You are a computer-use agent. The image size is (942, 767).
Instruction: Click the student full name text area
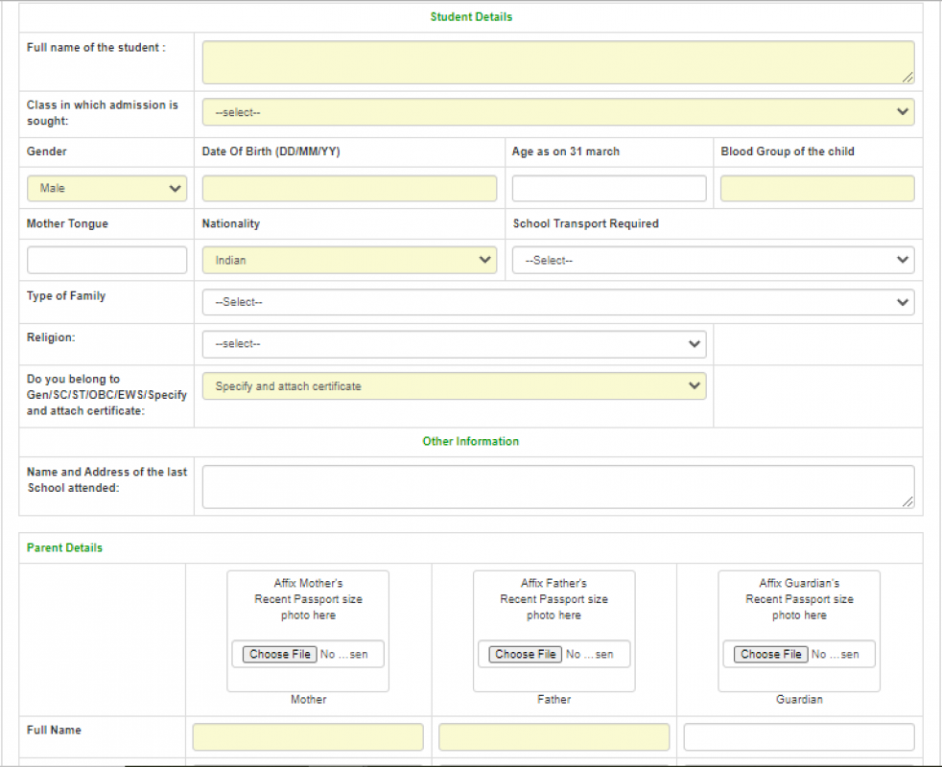(556, 62)
